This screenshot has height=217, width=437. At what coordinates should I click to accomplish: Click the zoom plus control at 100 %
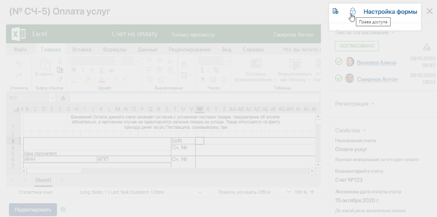tap(312, 192)
